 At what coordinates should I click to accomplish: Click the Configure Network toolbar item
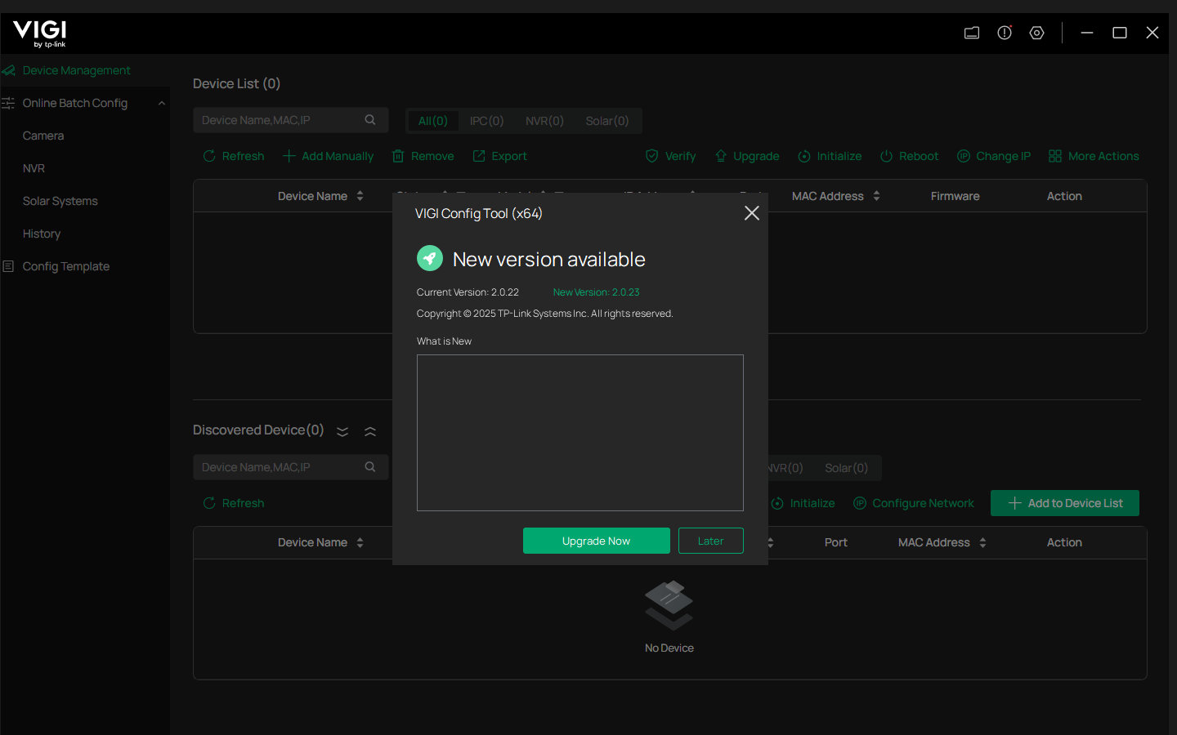[914, 503]
